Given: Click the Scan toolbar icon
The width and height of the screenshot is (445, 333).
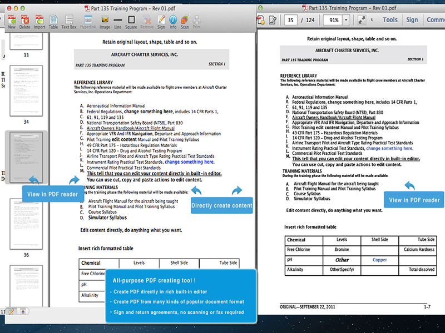Looking at the screenshot, I should [185, 22].
